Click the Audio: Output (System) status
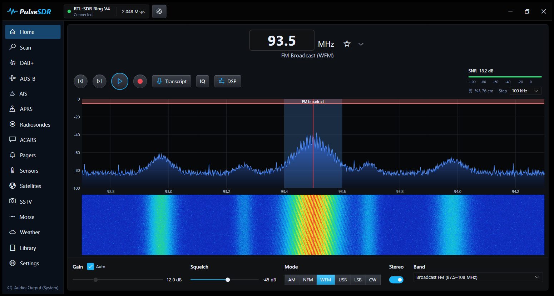Image resolution: width=554 pixels, height=296 pixels. [x=33, y=288]
